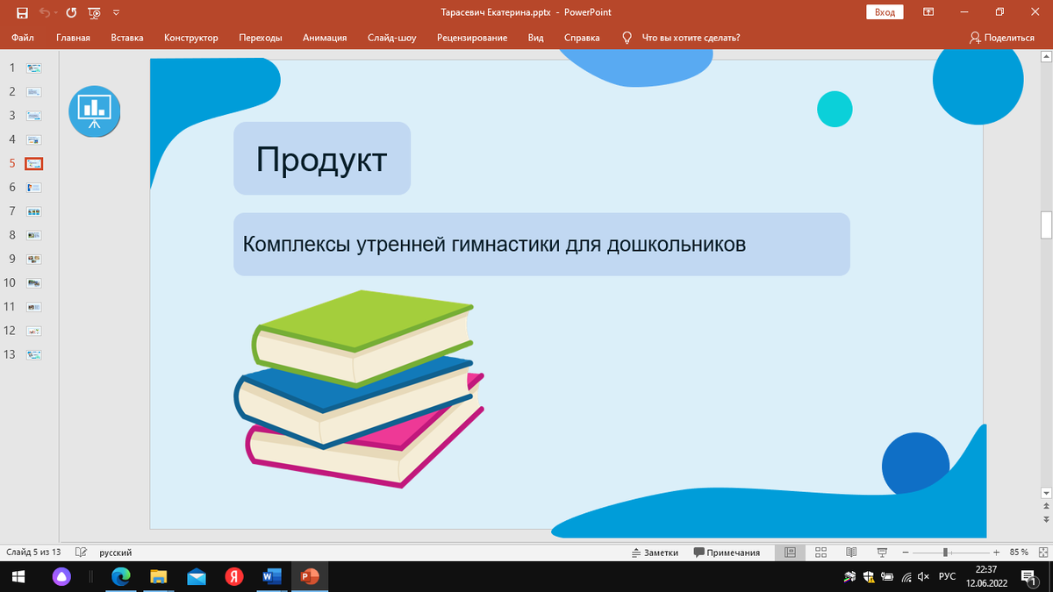Click the spell check icon in status bar
This screenshot has width=1053, height=592.
[x=82, y=553]
